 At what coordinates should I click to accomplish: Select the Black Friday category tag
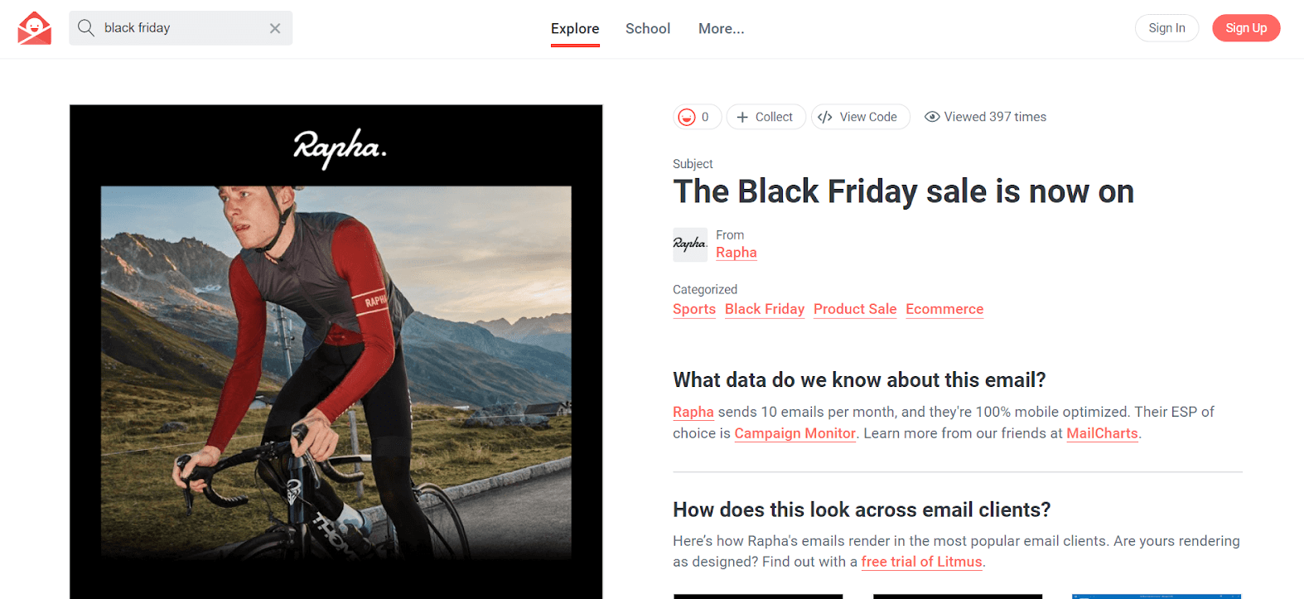point(765,309)
